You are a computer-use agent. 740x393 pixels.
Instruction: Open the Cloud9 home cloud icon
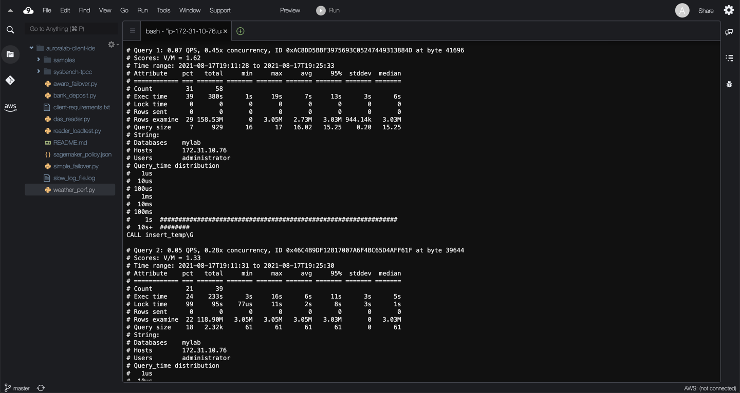[28, 10]
